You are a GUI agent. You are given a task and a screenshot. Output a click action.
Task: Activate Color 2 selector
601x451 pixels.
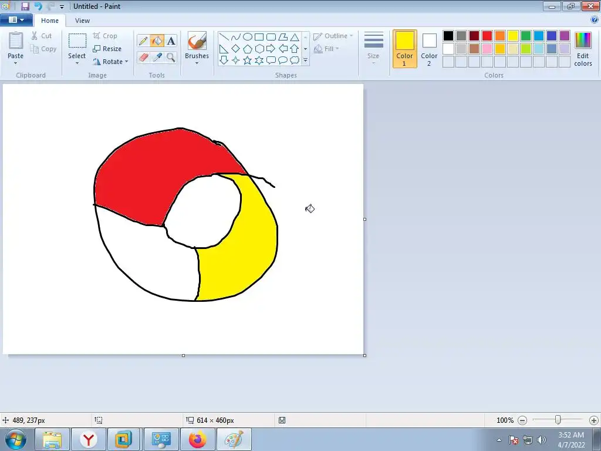[x=429, y=49]
